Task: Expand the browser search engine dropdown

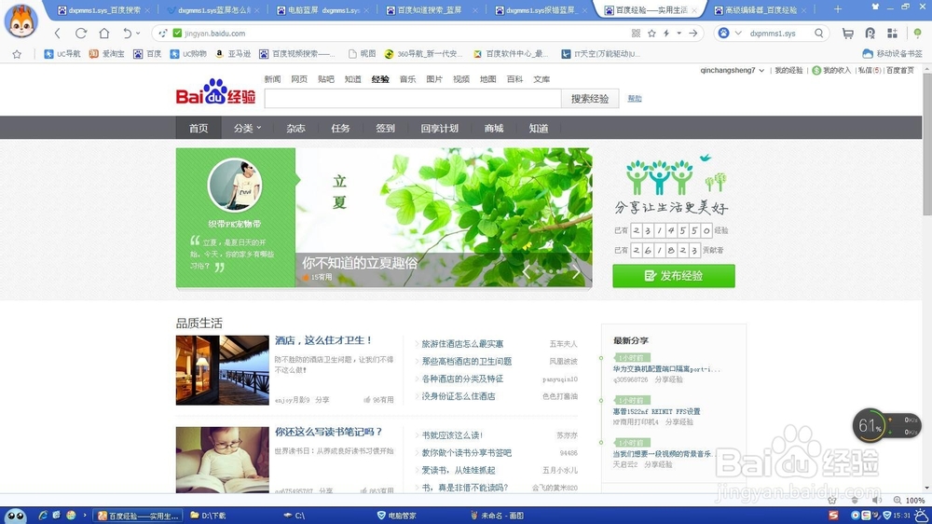Action: 738,34
